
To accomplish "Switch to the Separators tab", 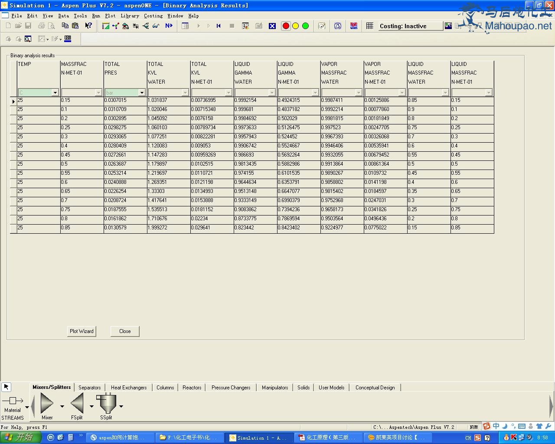I will 90,387.
